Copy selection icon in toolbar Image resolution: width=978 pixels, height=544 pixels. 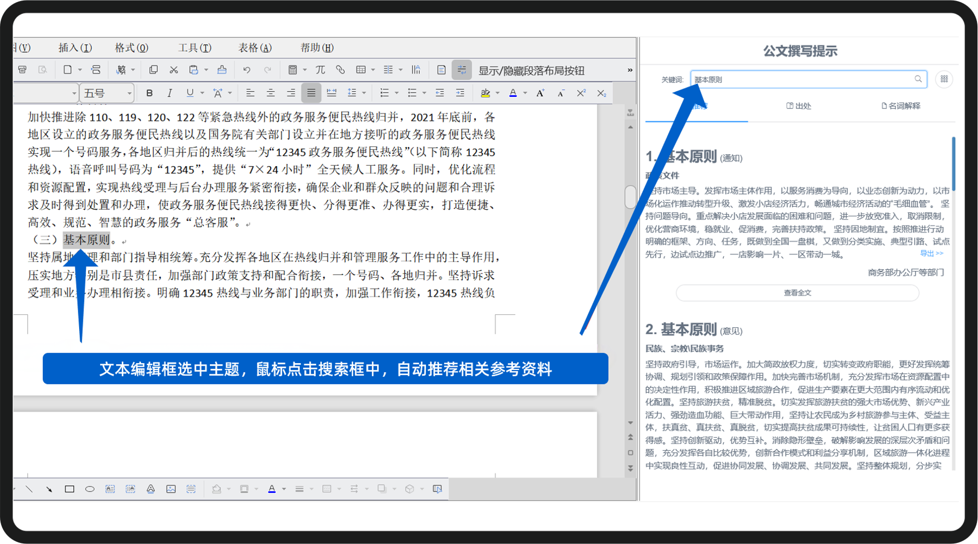pyautogui.click(x=153, y=70)
